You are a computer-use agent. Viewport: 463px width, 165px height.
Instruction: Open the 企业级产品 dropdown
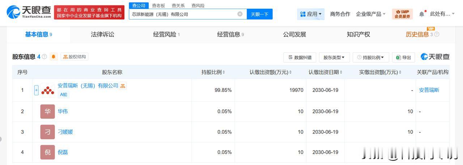371,14
